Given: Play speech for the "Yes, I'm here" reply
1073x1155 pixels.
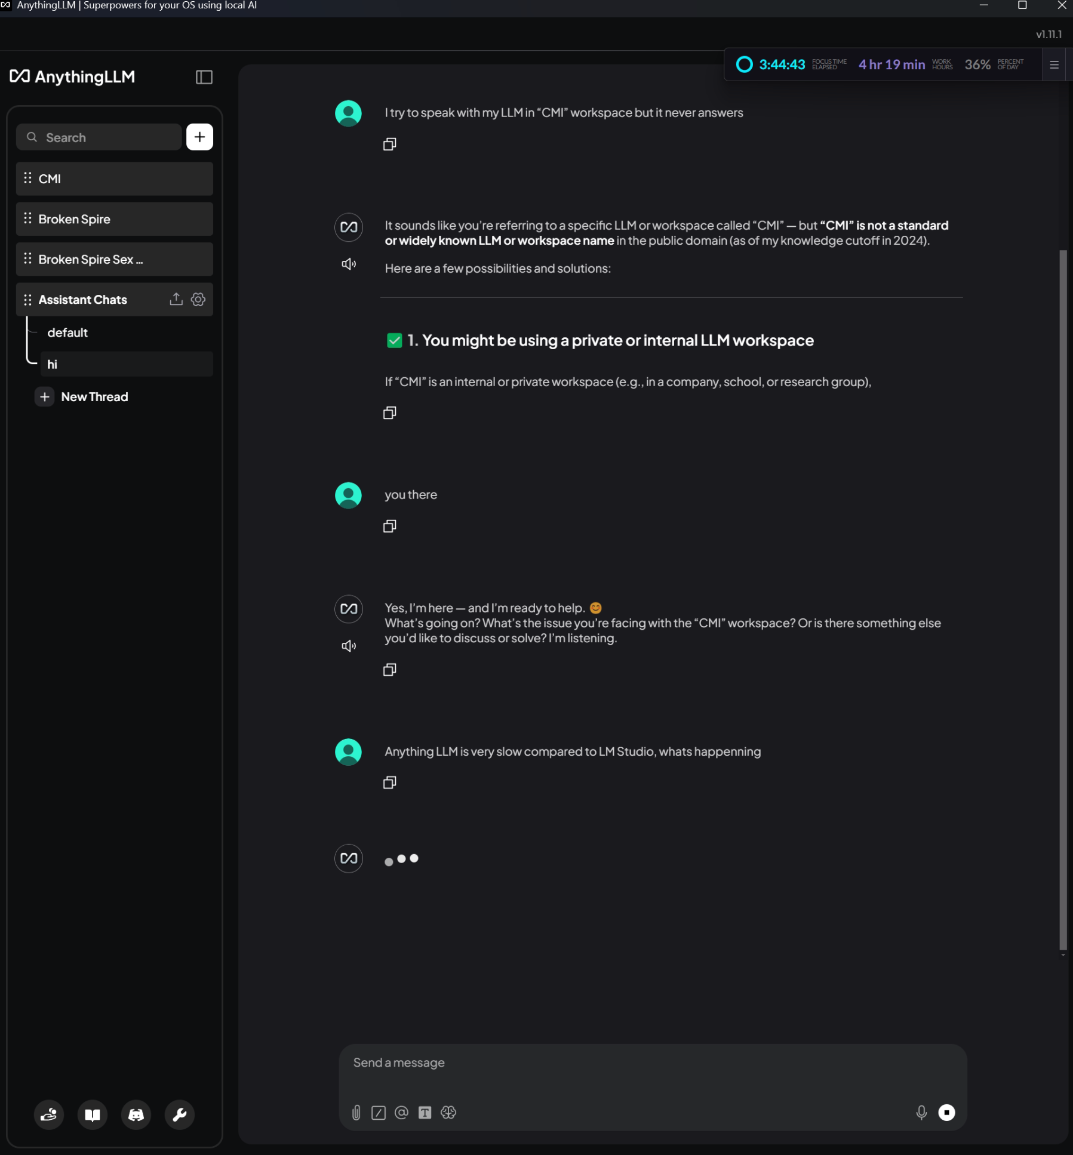Looking at the screenshot, I should click(349, 646).
